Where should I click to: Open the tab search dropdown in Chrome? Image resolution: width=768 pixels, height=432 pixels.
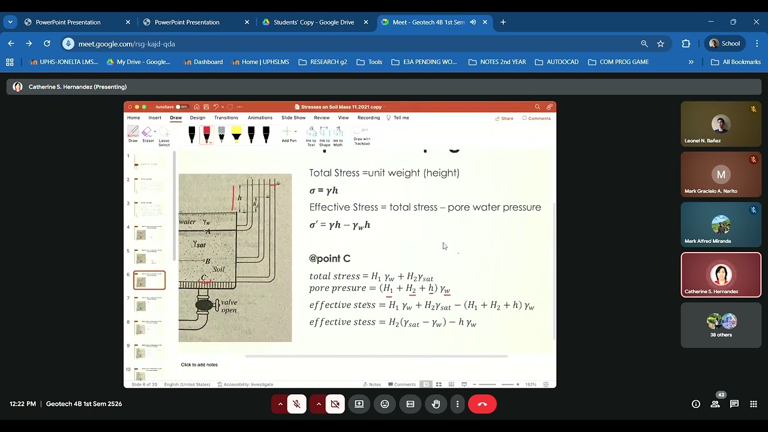(x=10, y=22)
